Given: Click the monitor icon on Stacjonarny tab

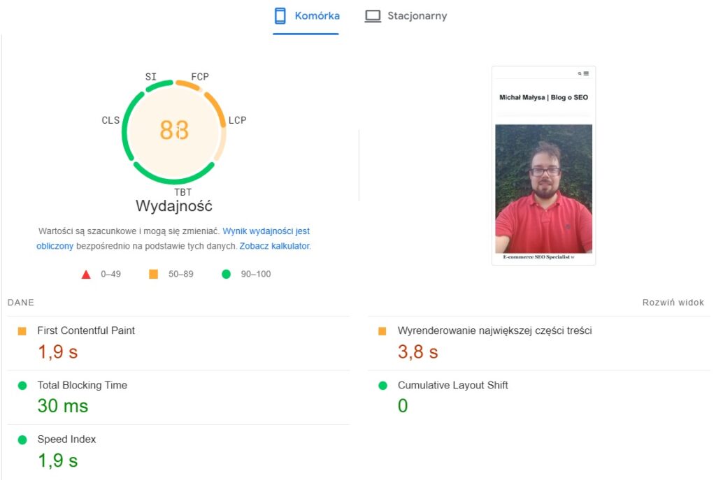Looking at the screenshot, I should tap(373, 15).
